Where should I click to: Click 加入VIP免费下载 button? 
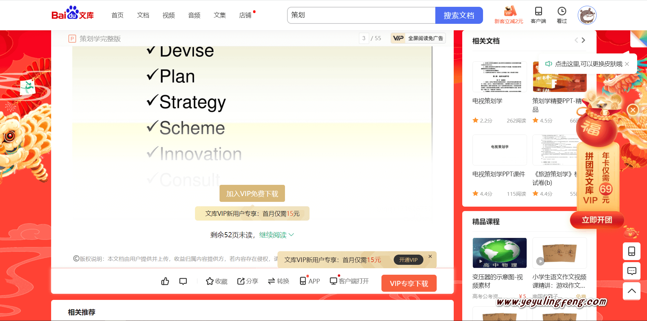pyautogui.click(x=252, y=193)
